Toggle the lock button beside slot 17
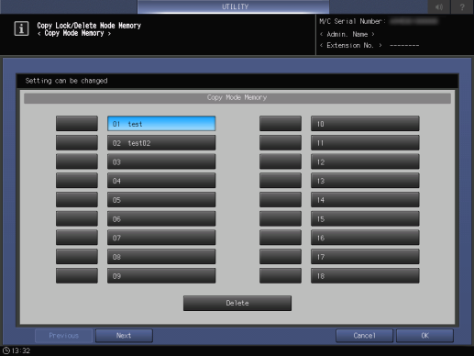 click(281, 257)
